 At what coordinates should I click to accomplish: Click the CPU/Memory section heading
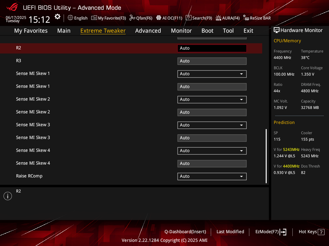[287, 41]
